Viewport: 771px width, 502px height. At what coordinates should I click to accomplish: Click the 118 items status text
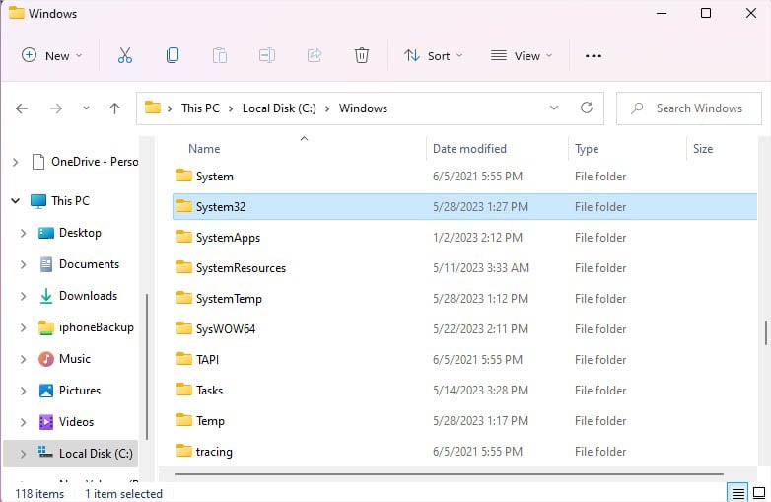[x=39, y=494]
